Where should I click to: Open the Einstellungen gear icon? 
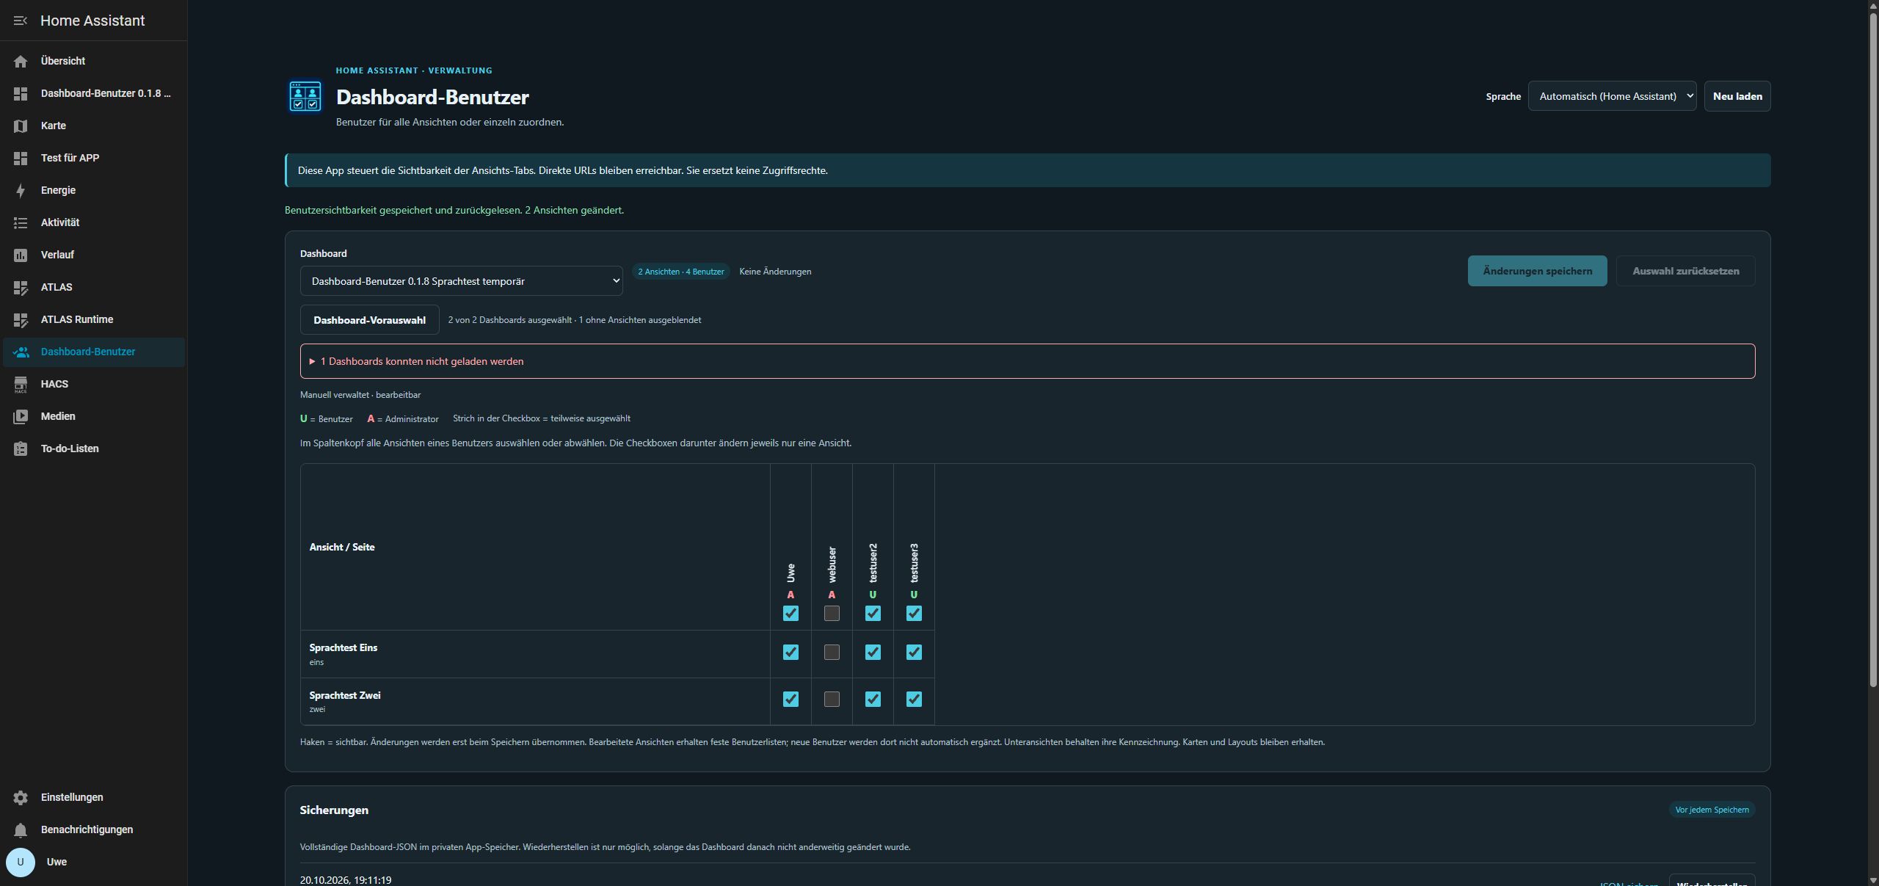click(x=21, y=797)
